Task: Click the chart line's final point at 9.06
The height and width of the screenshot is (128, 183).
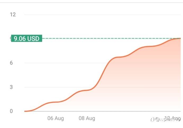Action: click(x=180, y=39)
